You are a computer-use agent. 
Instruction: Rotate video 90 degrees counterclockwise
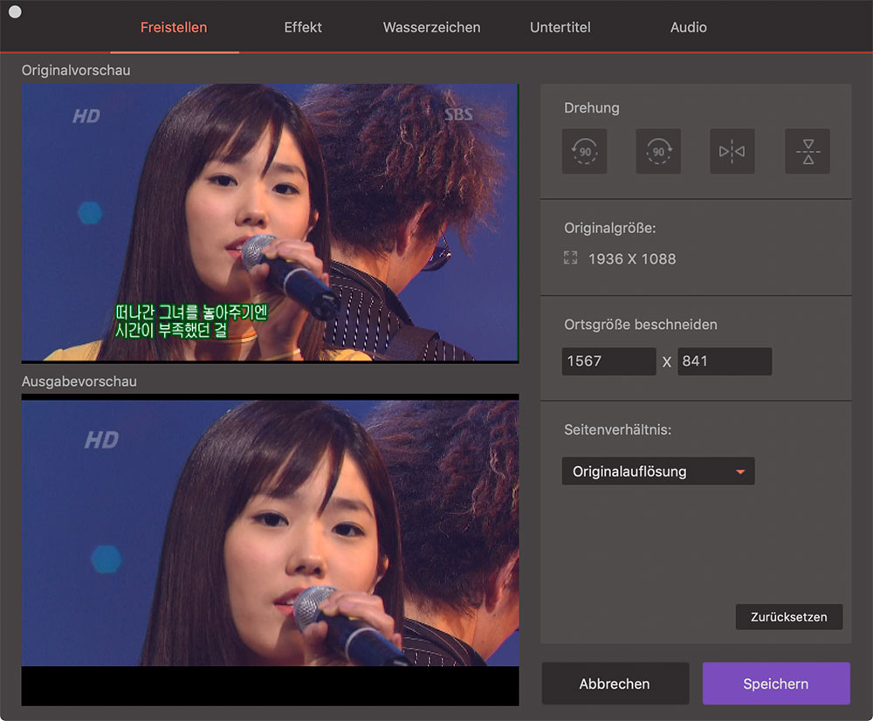tap(584, 151)
